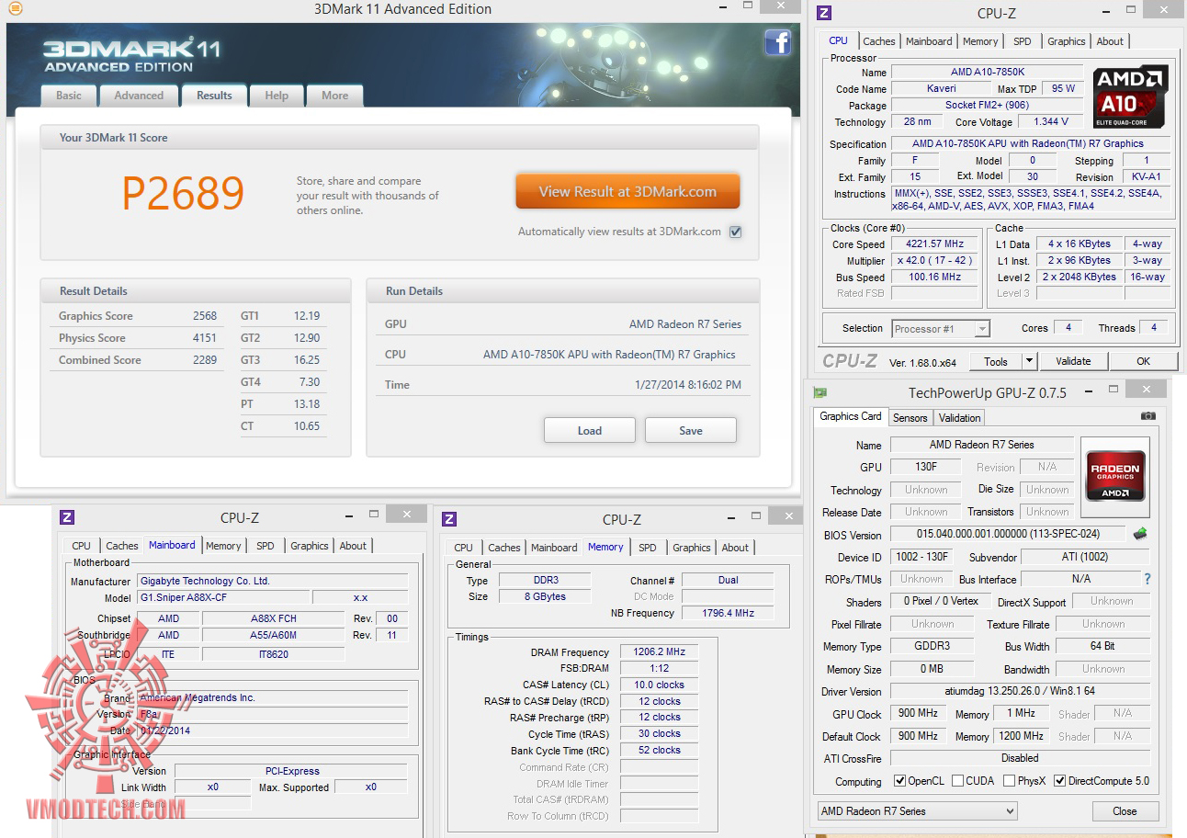Click the Physics Score value 4151
The width and height of the screenshot is (1187, 838).
point(205,338)
